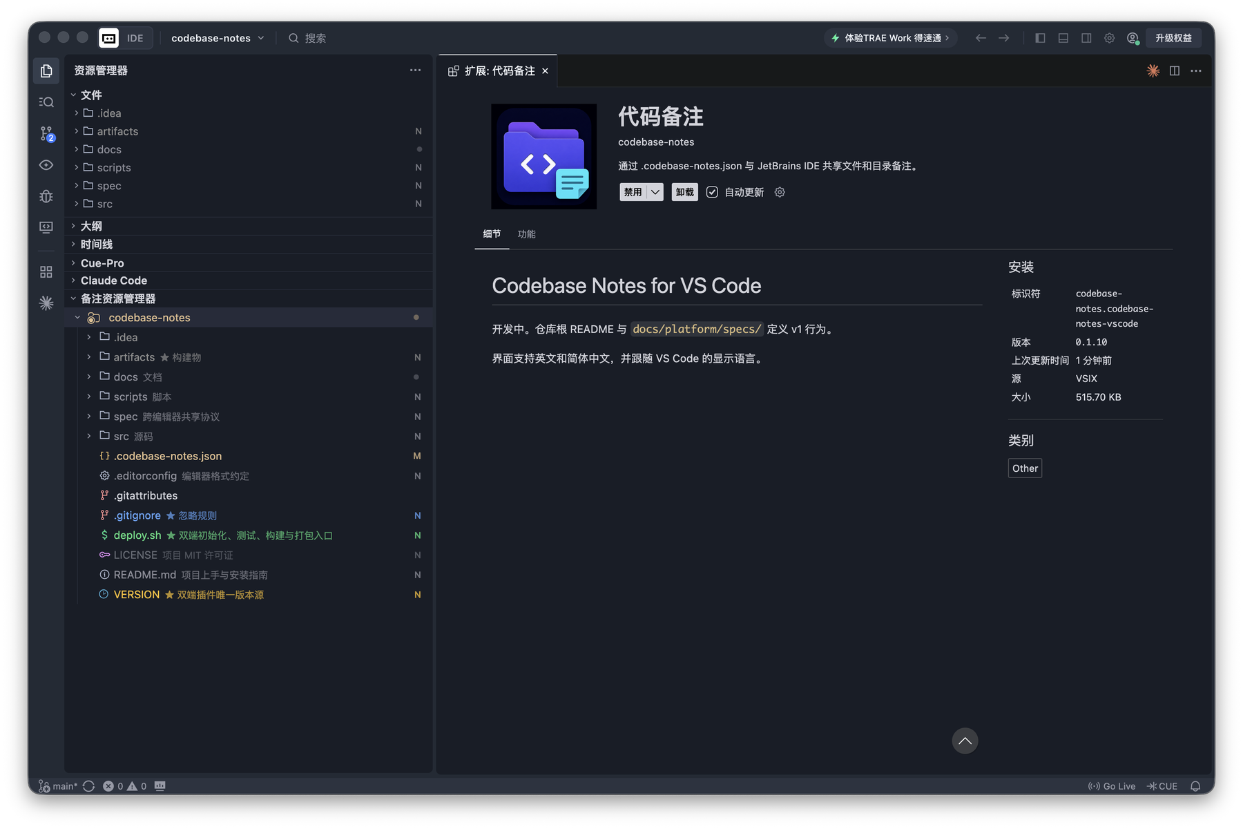Split the editor with the split icon
1243x829 pixels.
(x=1175, y=70)
